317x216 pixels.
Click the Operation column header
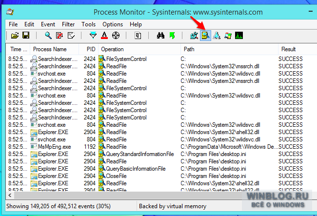(139, 49)
